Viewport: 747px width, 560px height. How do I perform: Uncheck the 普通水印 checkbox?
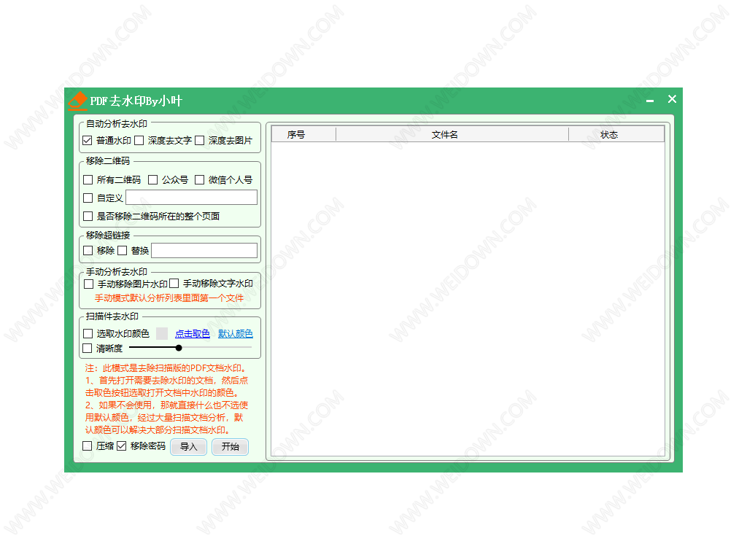88,141
